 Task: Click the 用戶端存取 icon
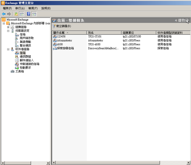17,38
